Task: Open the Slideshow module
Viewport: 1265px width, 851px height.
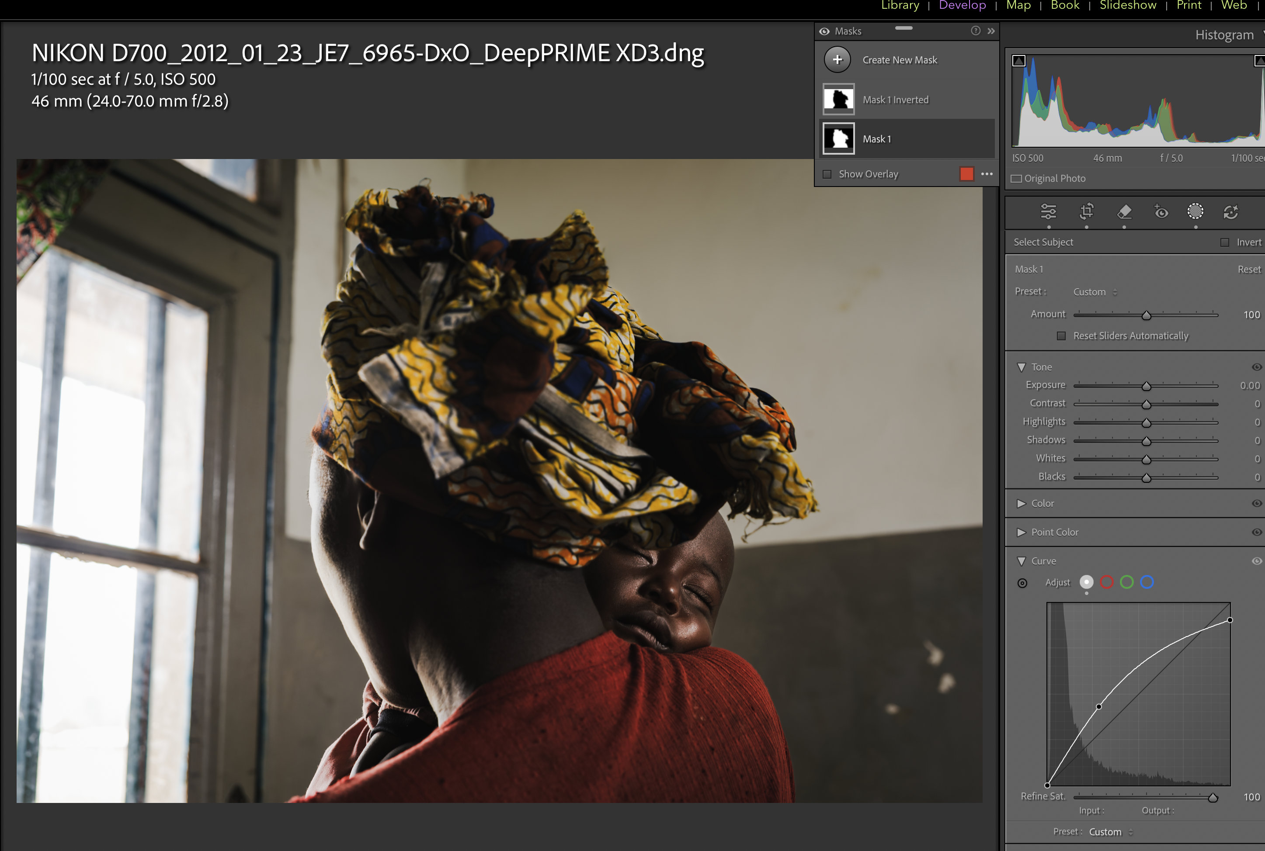Action: point(1128,5)
